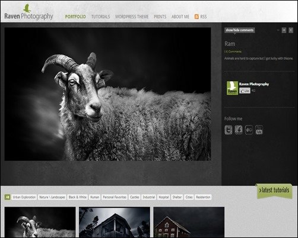
Task: Filter by Human category
Action: (94, 197)
